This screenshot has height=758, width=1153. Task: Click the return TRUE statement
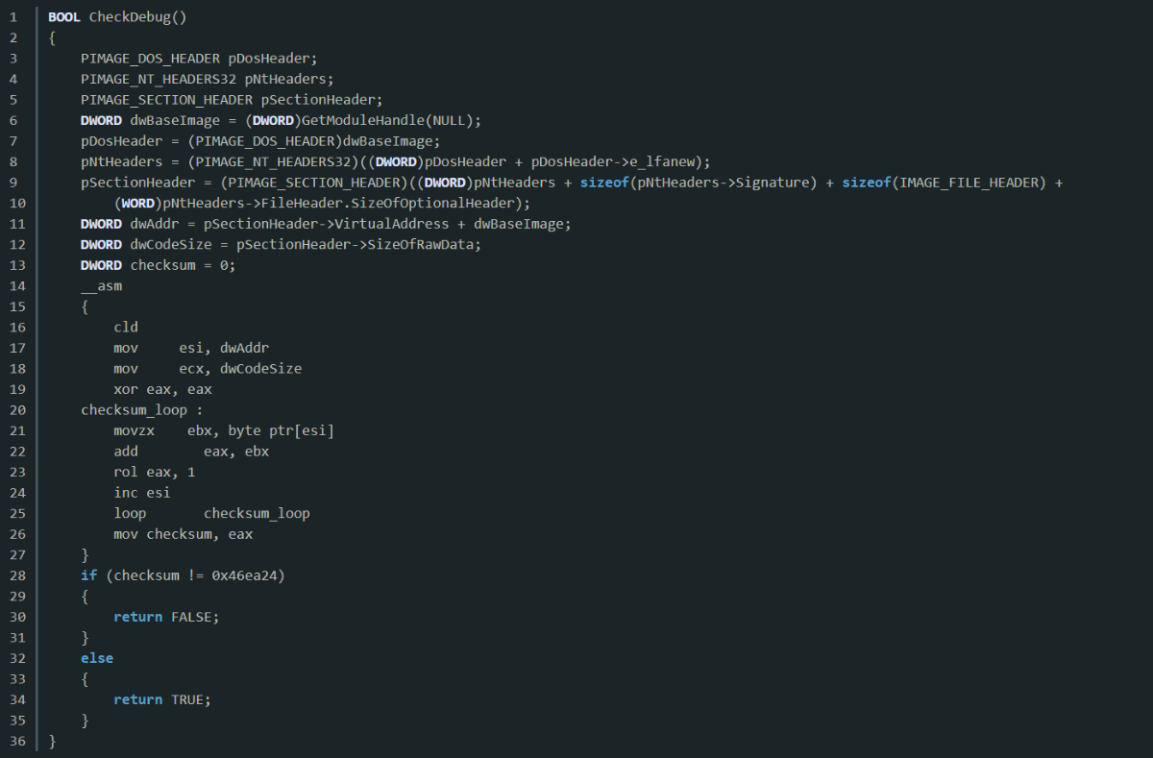point(161,699)
